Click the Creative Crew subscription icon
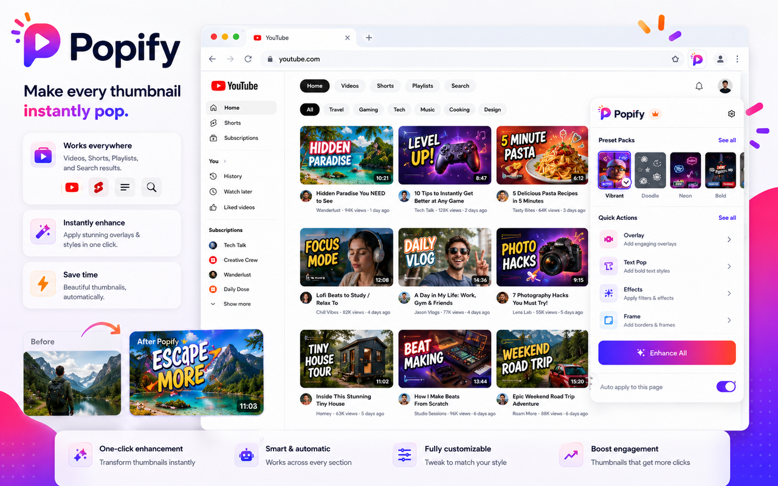 coord(213,260)
